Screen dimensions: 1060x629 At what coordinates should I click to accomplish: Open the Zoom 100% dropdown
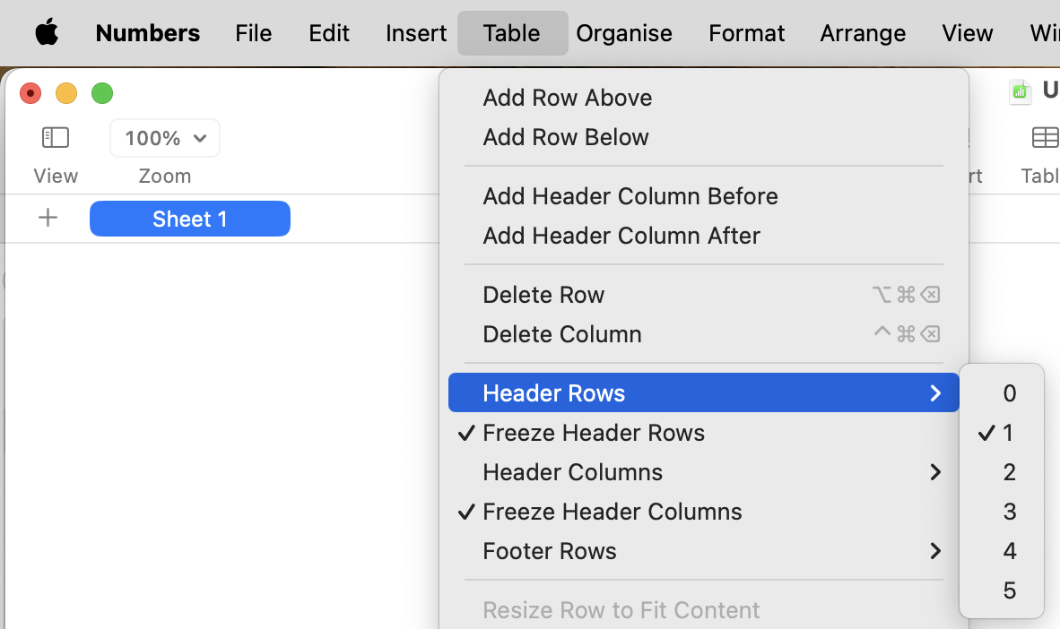click(x=165, y=138)
